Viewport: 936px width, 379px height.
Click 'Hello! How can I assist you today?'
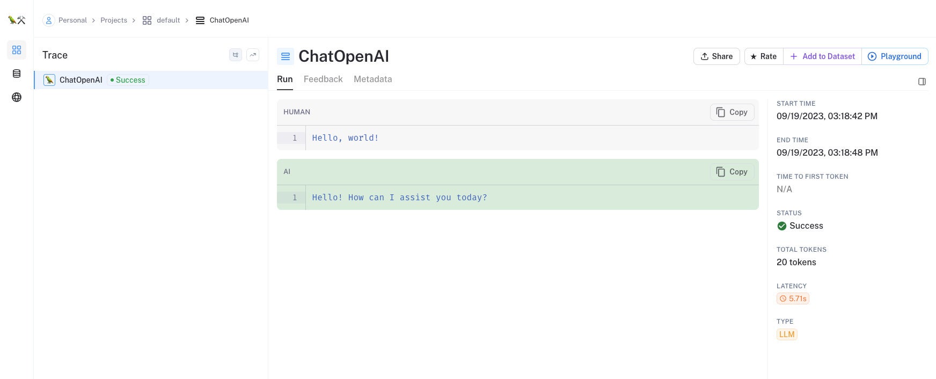[x=400, y=198]
